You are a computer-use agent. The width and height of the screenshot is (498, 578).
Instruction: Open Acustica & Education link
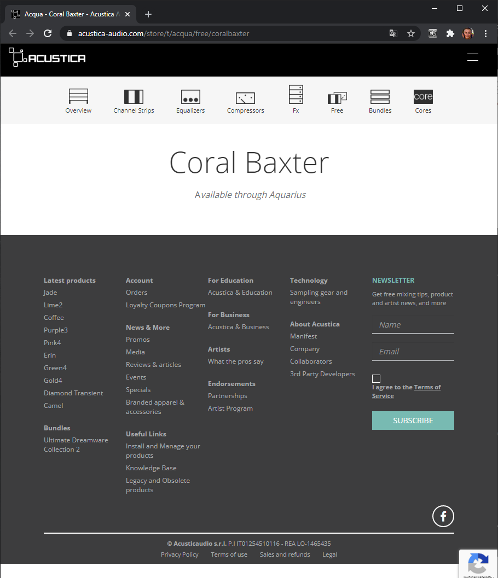click(x=240, y=293)
